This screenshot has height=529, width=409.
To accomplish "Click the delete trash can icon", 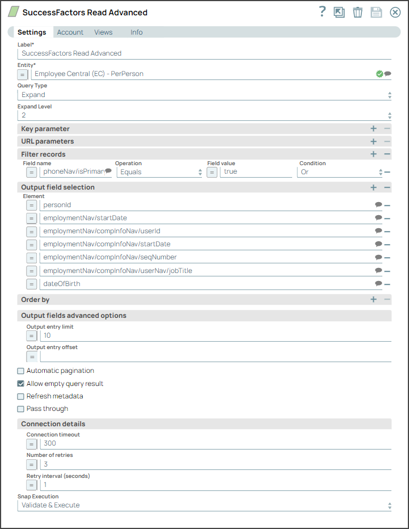I will (x=357, y=12).
